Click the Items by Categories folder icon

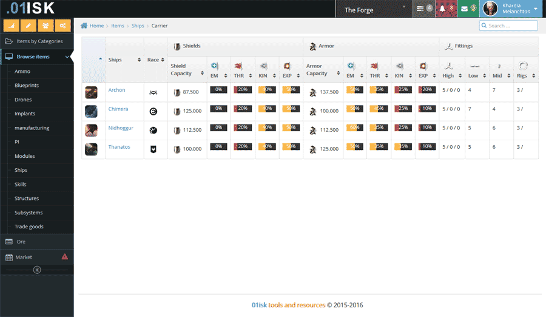coord(8,41)
